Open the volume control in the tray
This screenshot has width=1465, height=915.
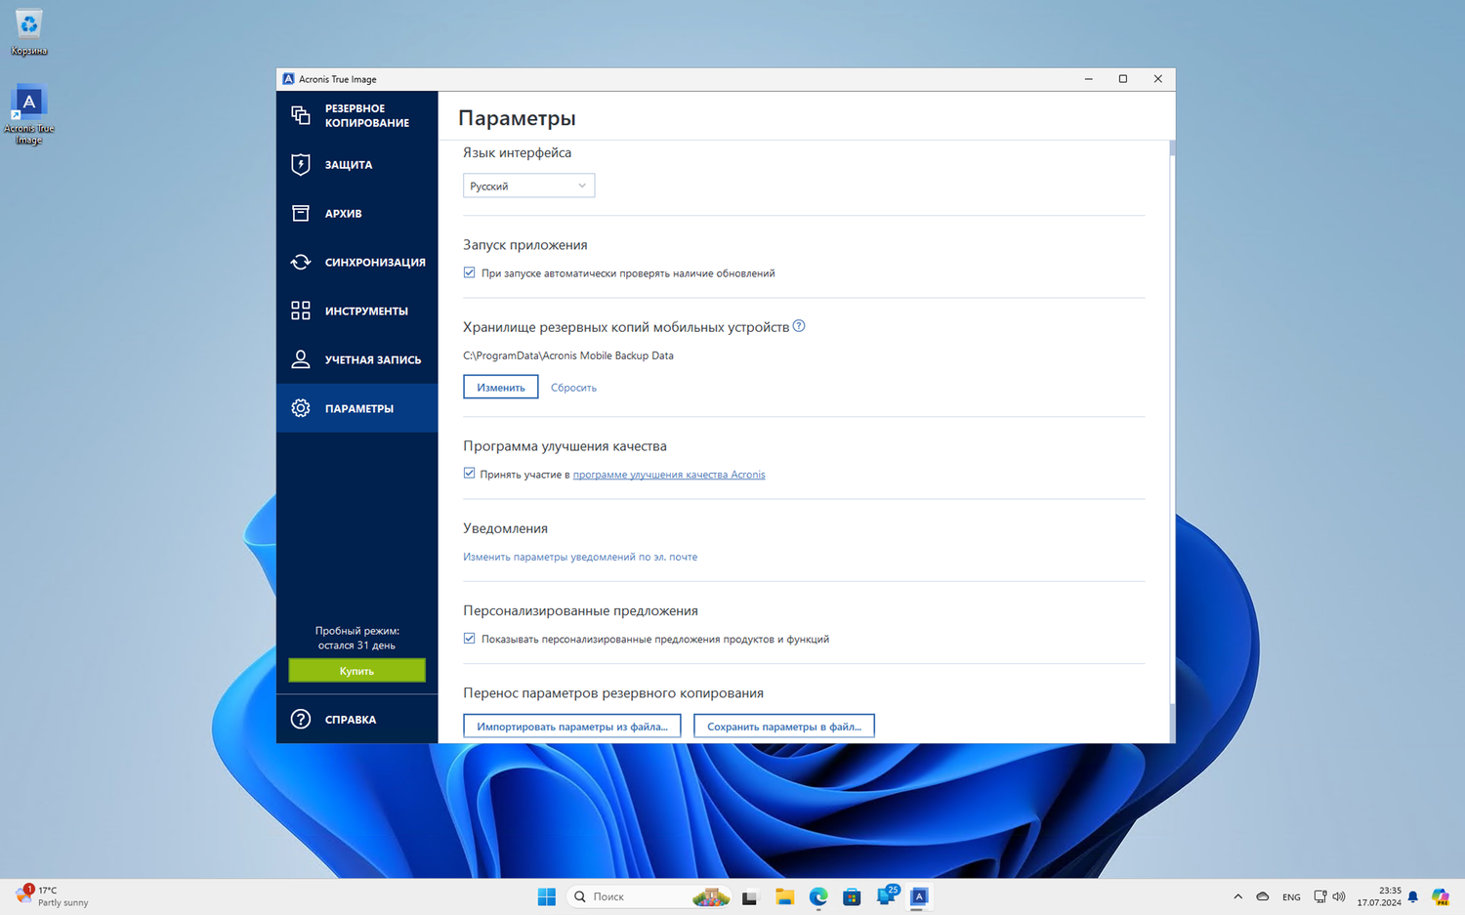(1339, 896)
